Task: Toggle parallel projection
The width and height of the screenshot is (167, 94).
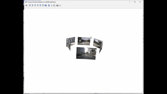Action: pyautogui.click(x=49, y=5)
